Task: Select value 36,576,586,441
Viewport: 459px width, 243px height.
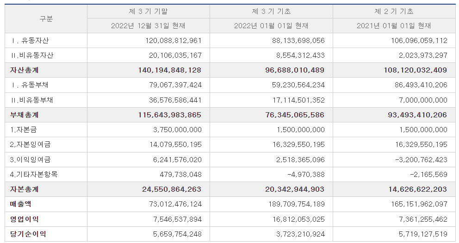Action: coord(175,100)
